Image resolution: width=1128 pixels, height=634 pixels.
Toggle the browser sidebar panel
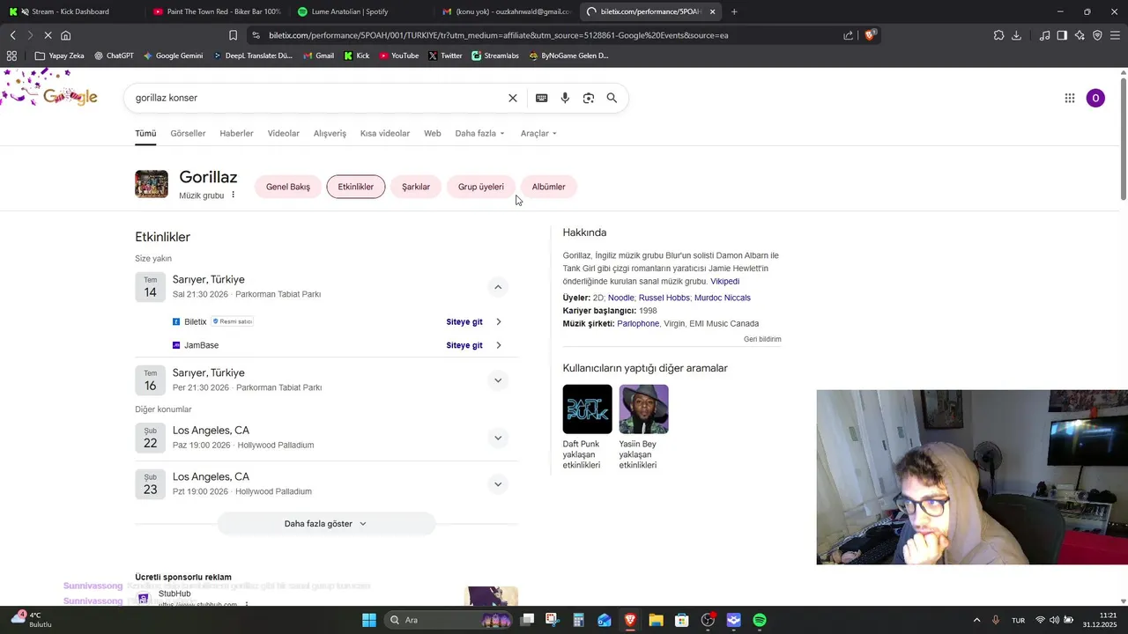click(x=1062, y=35)
